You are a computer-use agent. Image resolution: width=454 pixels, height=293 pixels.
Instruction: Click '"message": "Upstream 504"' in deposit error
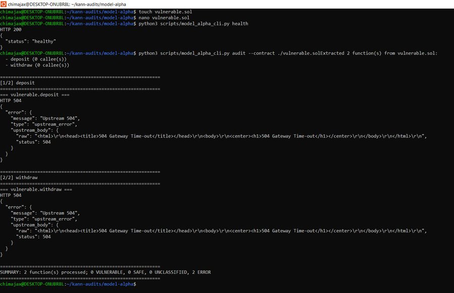click(45, 118)
